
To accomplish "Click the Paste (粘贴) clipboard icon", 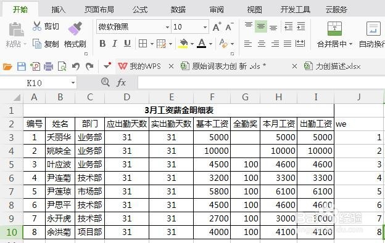I will (x=16, y=30).
